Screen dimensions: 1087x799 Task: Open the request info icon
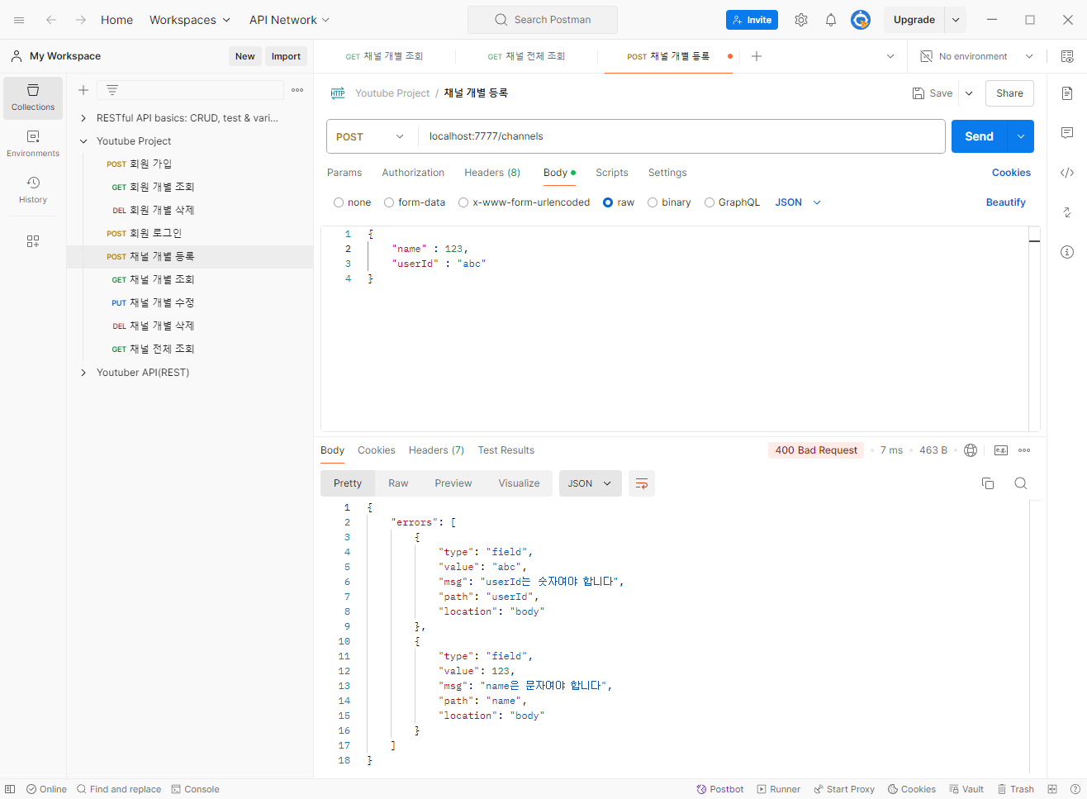(x=1067, y=252)
